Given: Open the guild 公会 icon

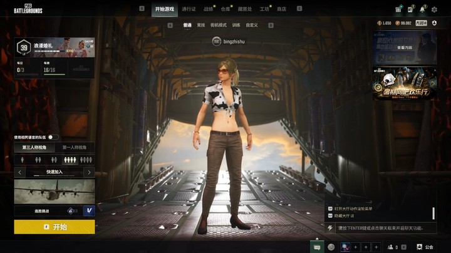Looking at the screenshot, I should 425,247.
